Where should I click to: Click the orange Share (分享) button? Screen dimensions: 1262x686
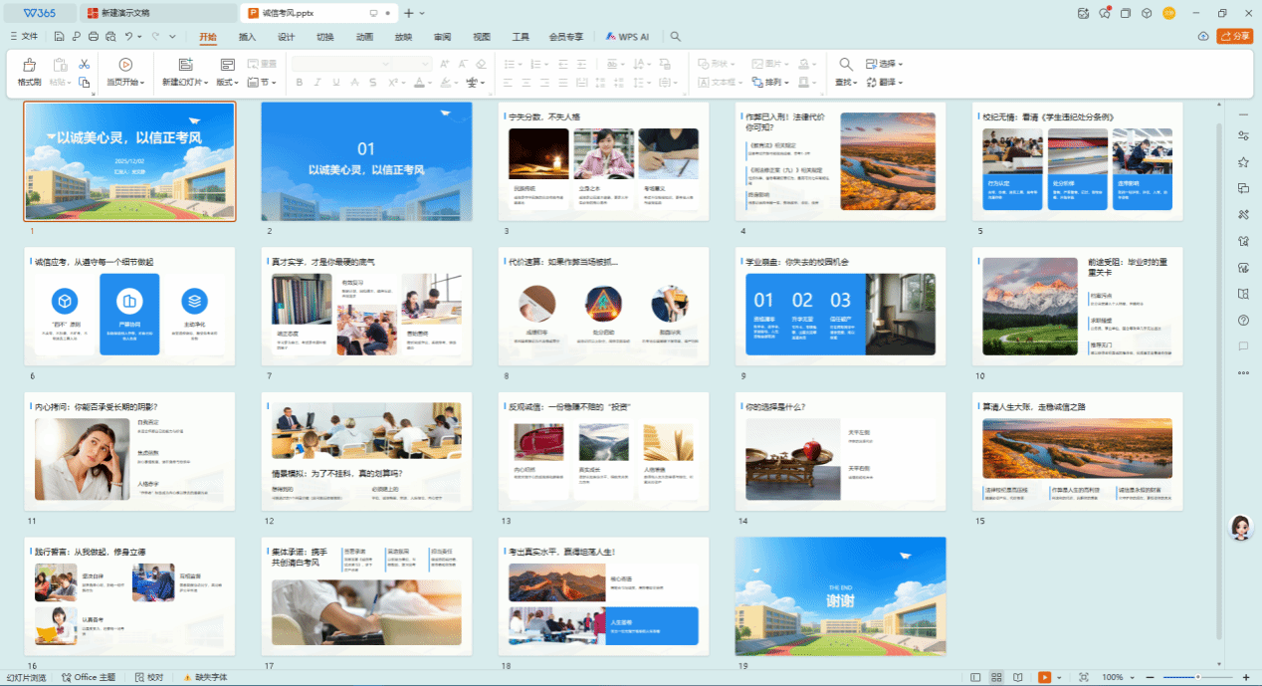pos(1235,37)
